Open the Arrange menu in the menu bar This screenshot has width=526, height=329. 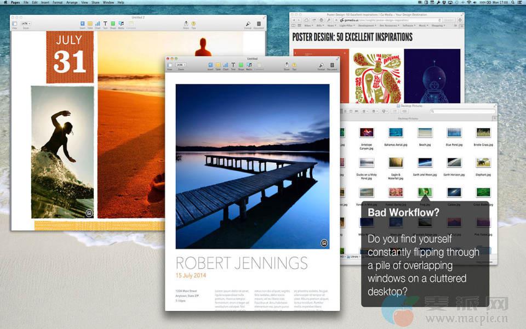pyautogui.click(x=72, y=3)
